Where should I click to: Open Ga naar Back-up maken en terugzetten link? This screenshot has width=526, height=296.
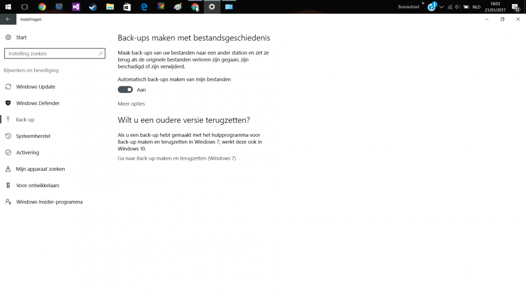point(177,158)
